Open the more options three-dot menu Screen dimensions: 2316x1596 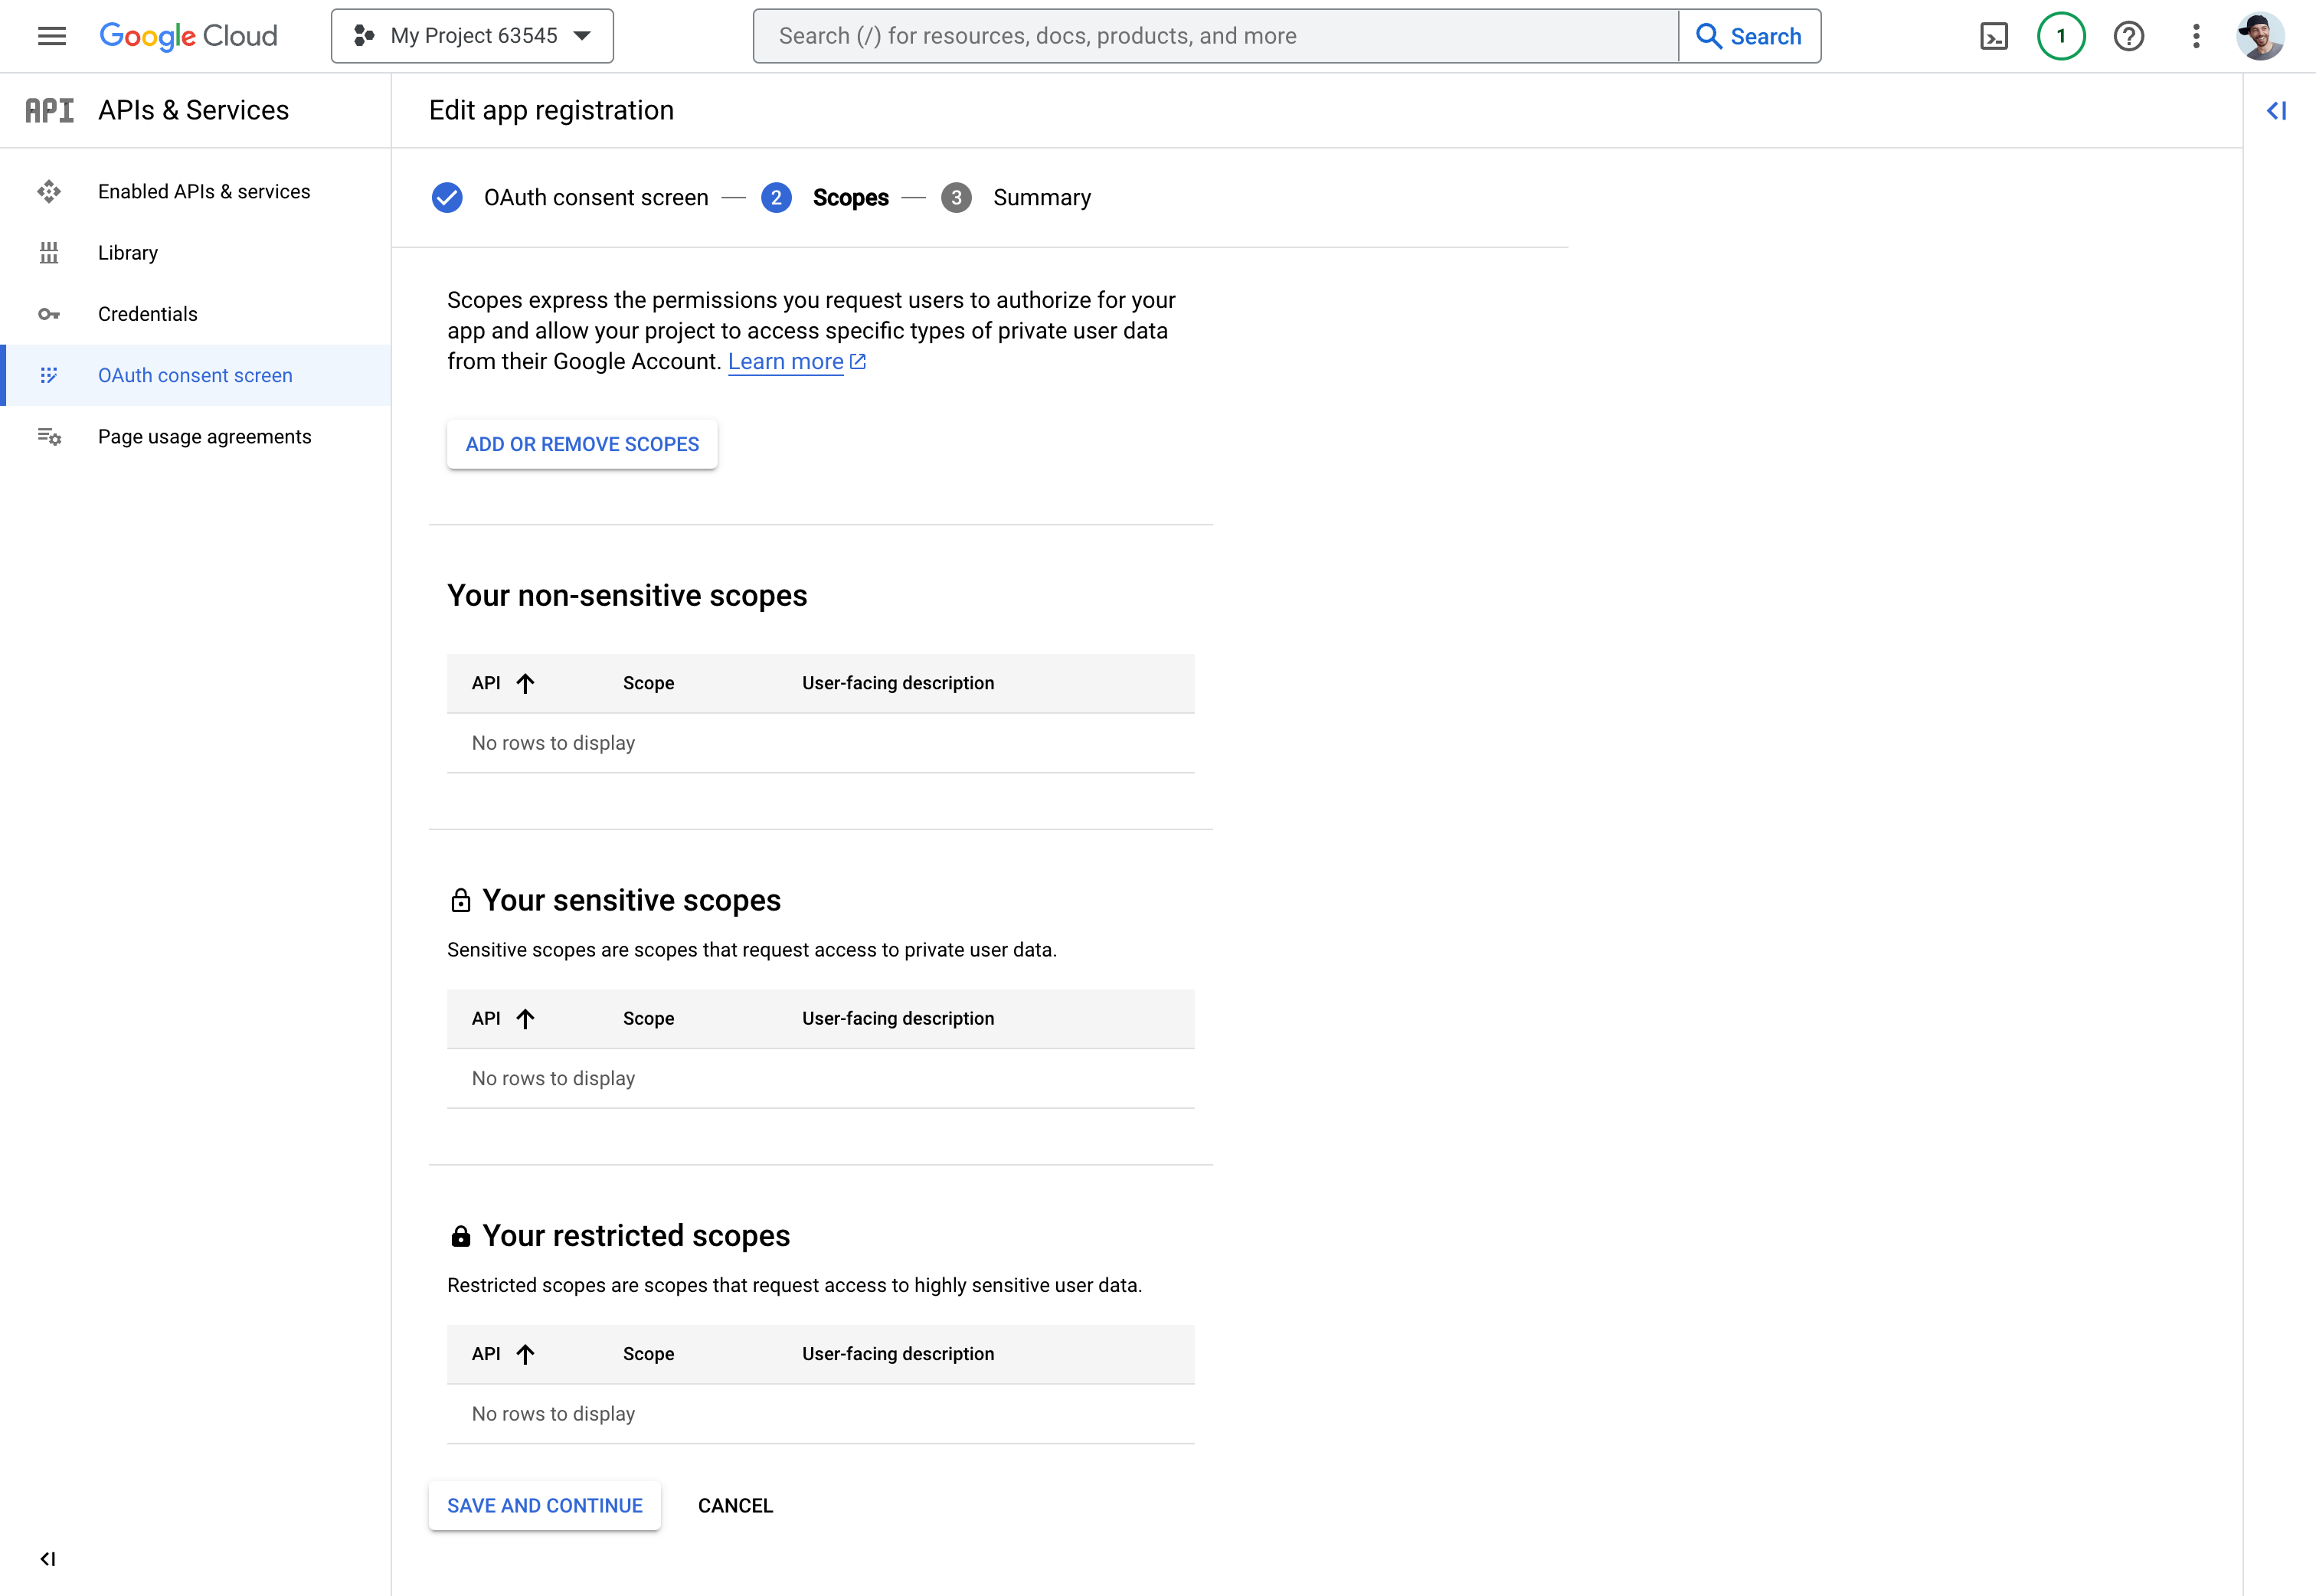click(x=2196, y=36)
